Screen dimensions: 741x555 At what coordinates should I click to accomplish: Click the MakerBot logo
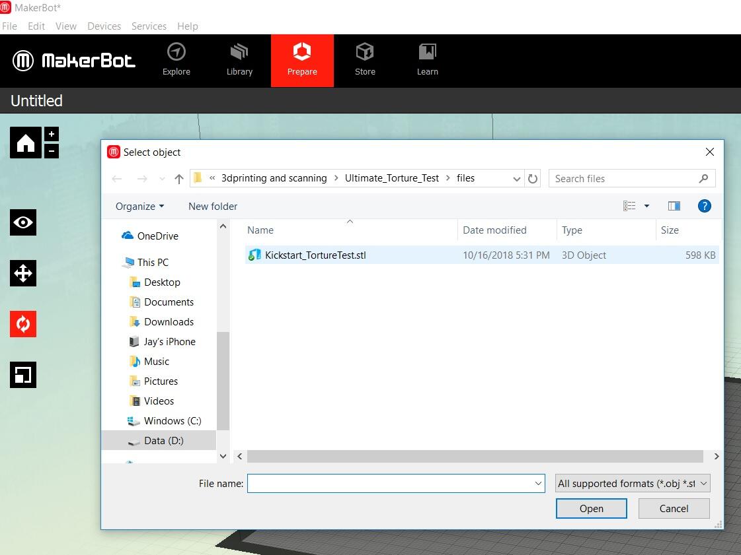[x=74, y=61]
